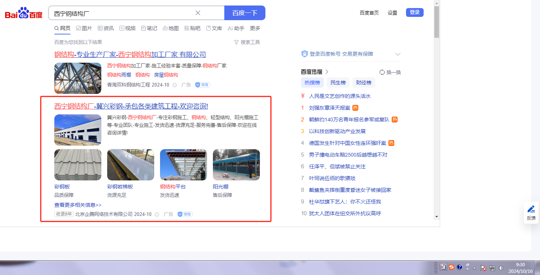Open the 西宁钢结构厂-冀兴彩钢 result title
540x275 pixels.
tap(131, 106)
